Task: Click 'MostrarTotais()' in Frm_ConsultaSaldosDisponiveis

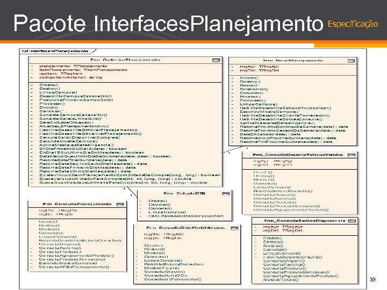Action: (x=281, y=280)
